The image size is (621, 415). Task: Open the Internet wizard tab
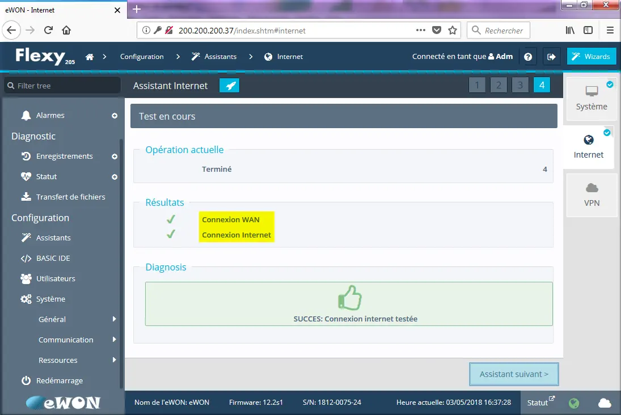[589, 147]
